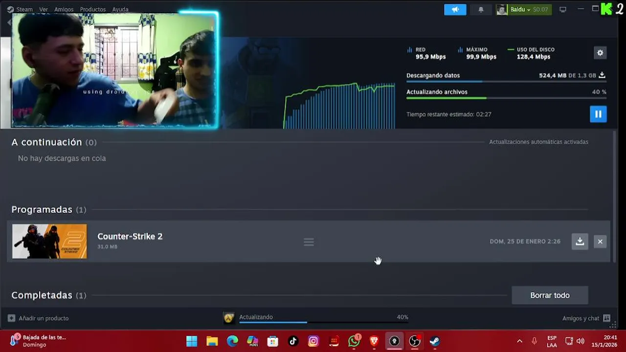Open ESP LAA language switcher
The height and width of the screenshot is (352, 626).
click(x=552, y=341)
